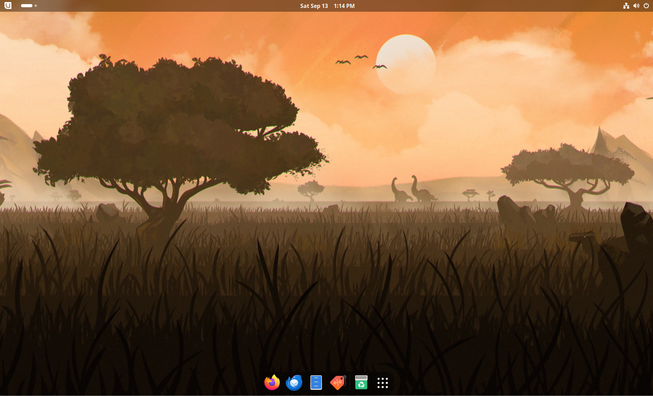Select the active workspace pill indicator
653x396 pixels.
click(27, 6)
